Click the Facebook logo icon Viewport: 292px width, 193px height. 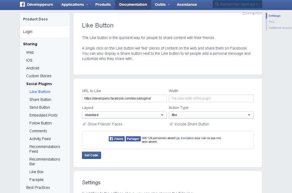22,4
